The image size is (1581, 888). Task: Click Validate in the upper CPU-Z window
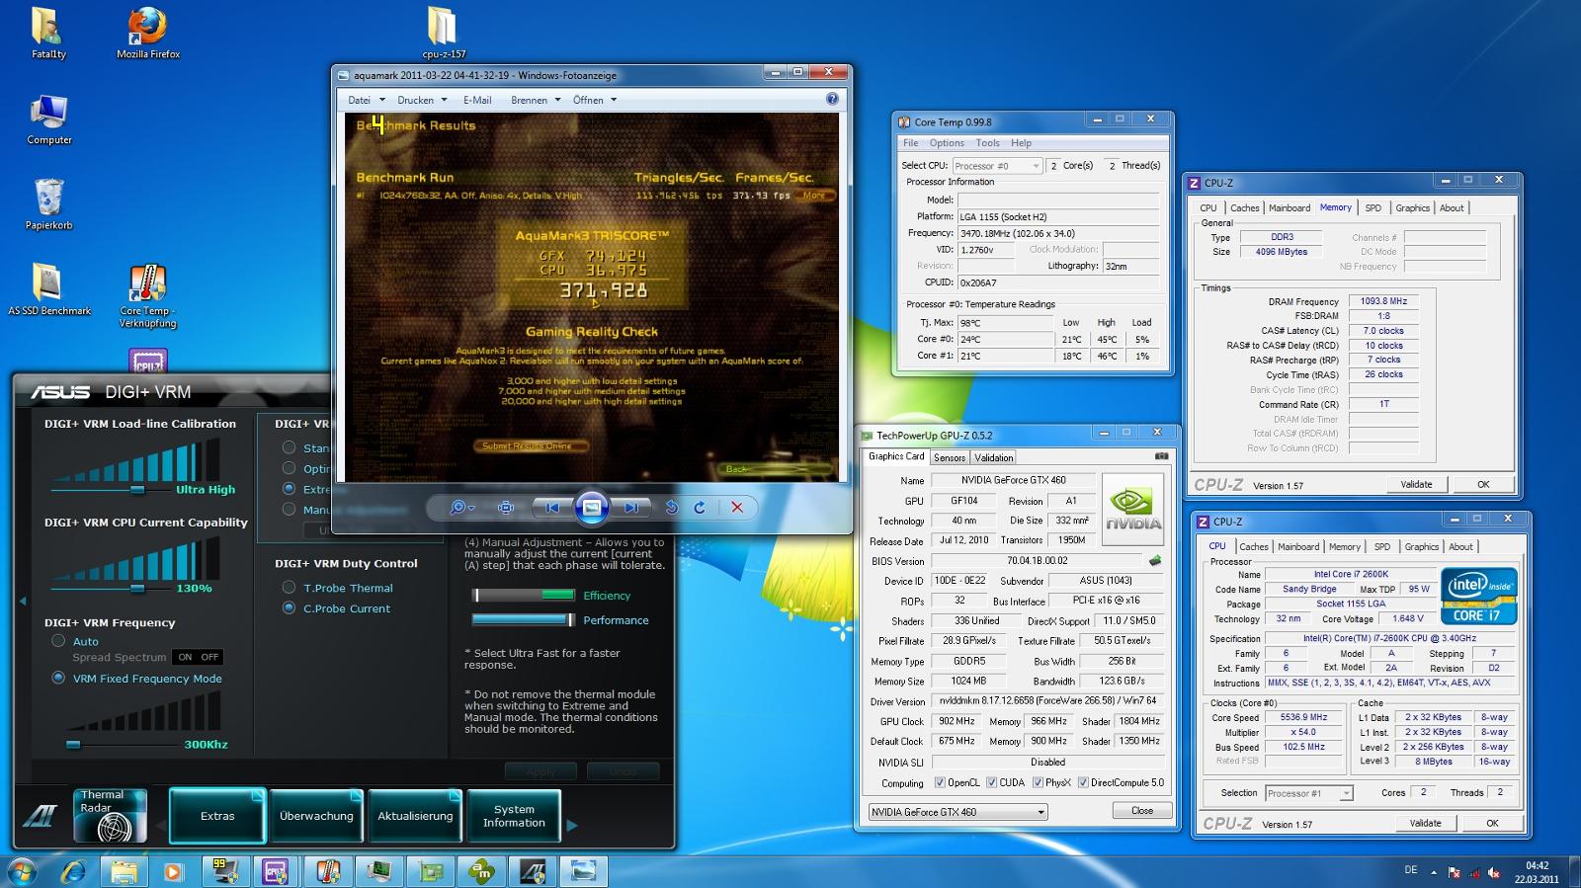point(1416,484)
